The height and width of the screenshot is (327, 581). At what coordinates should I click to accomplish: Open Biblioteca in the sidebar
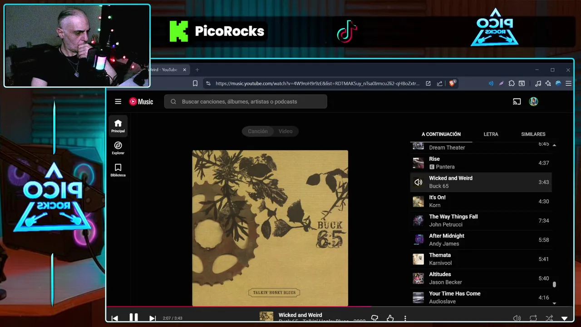(118, 170)
